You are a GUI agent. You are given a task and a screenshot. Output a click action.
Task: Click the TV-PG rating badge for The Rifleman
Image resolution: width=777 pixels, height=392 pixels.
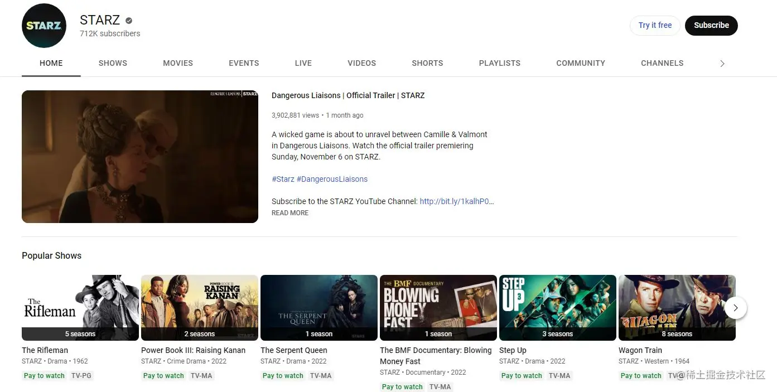(x=81, y=376)
